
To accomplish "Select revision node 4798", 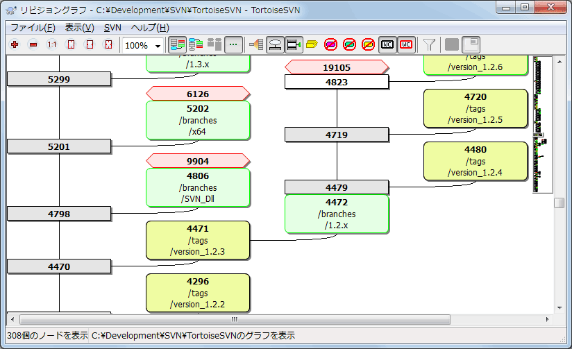I will 59,214.
